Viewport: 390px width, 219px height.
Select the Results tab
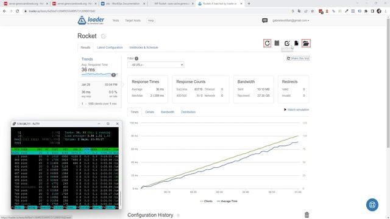(85, 47)
